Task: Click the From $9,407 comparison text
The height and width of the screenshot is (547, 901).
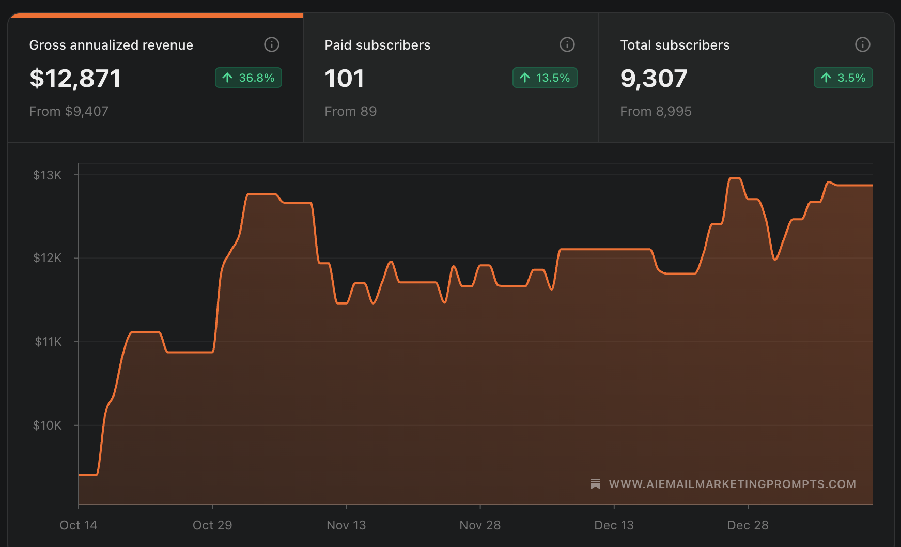Action: [x=69, y=111]
